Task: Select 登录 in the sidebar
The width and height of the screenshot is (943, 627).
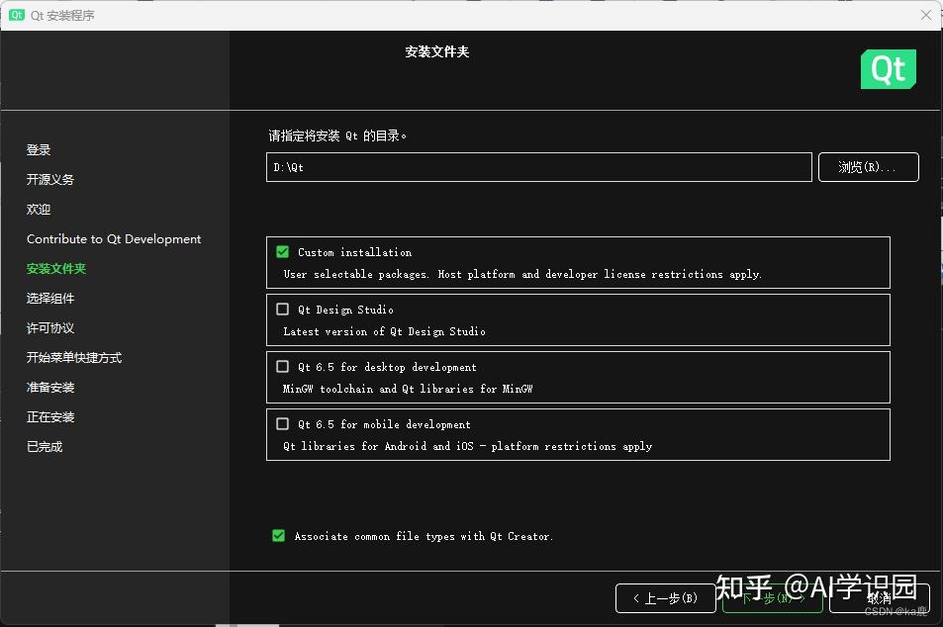Action: (x=38, y=149)
